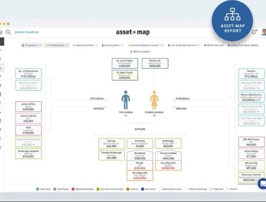Click the joint $479,000 total
The height and width of the screenshot is (202, 266).
pyautogui.click(x=140, y=129)
